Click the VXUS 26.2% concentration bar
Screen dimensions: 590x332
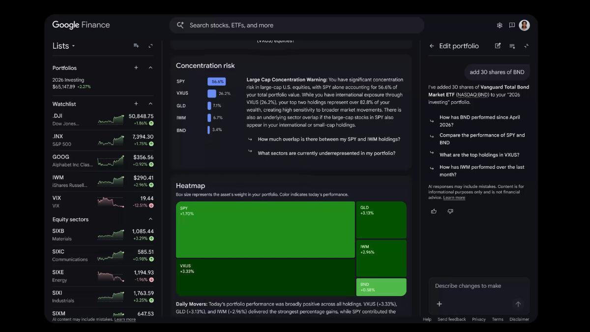pyautogui.click(x=212, y=93)
